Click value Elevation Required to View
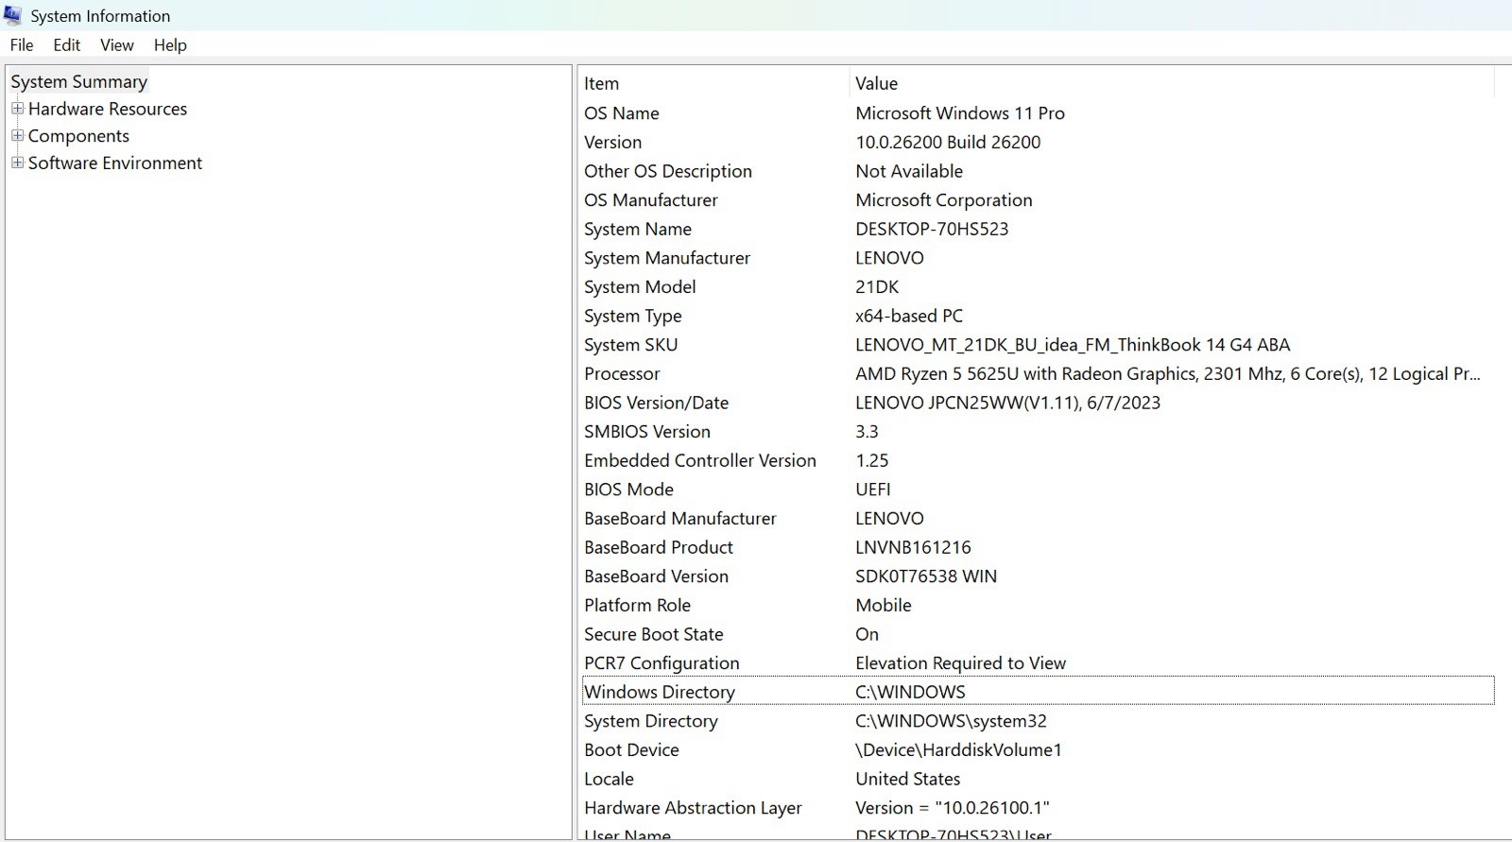Image resolution: width=1512 pixels, height=842 pixels. (x=960, y=663)
